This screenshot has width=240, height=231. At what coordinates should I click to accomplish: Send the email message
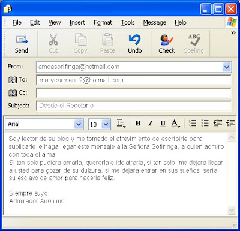click(22, 44)
